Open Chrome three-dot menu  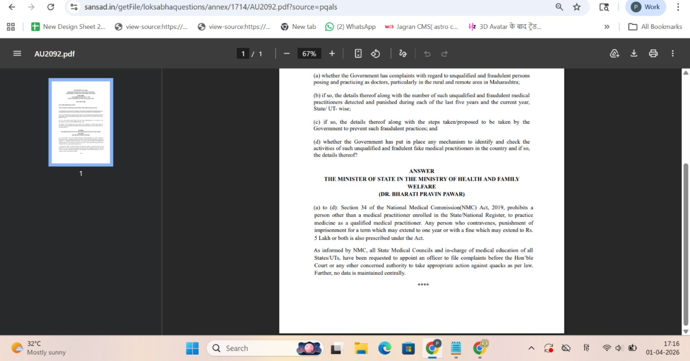(x=678, y=7)
